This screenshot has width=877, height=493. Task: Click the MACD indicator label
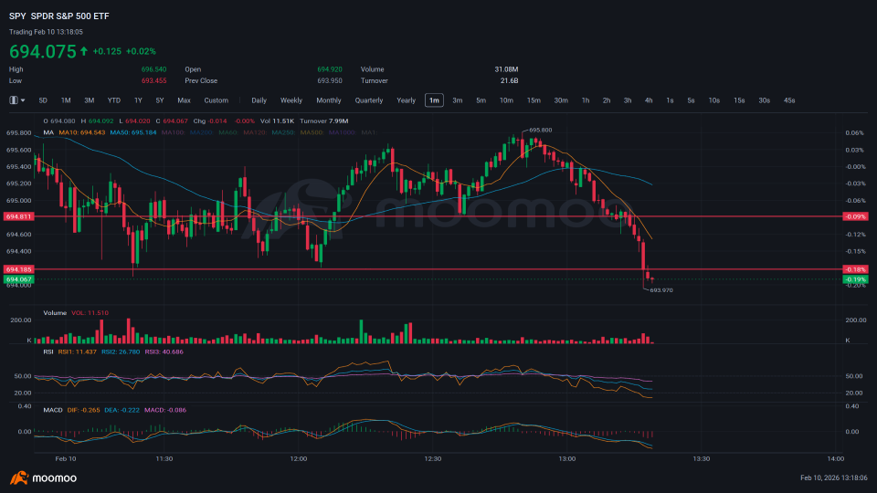coord(53,410)
